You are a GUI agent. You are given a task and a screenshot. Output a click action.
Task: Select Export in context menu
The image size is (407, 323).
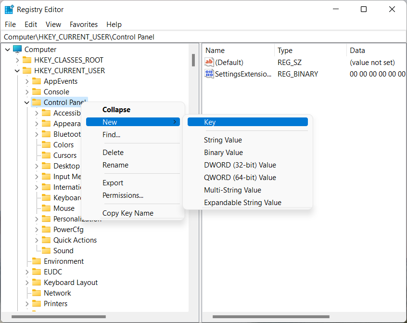[133, 183]
